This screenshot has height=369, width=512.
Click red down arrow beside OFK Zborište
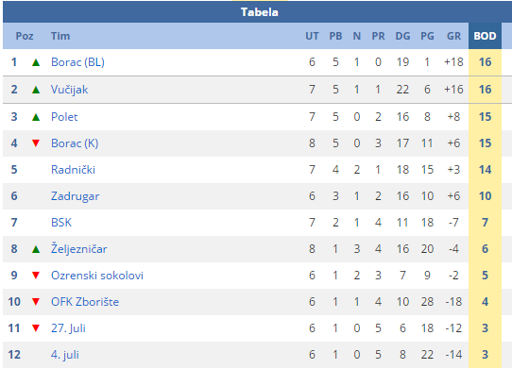tap(36, 302)
